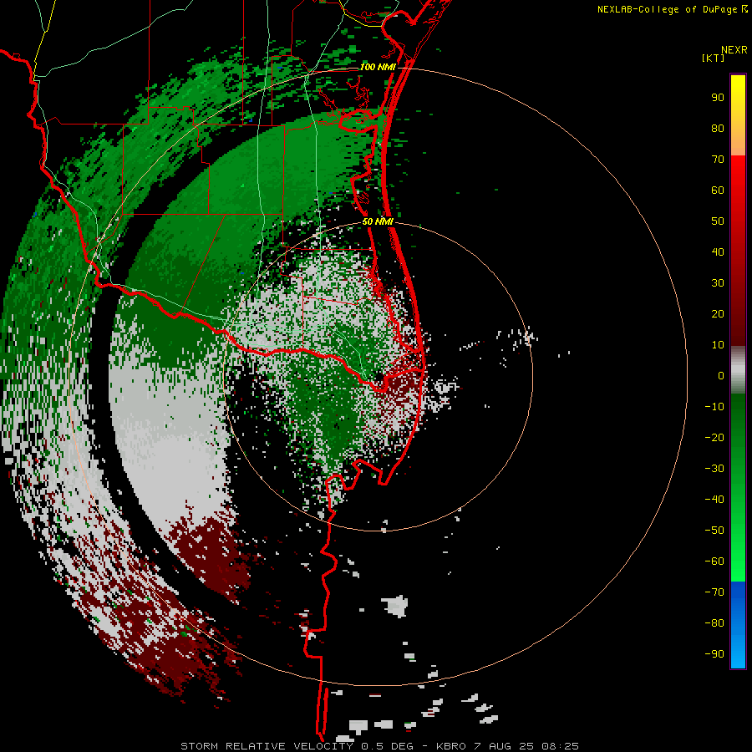Click the -20 value on the color scale
752x752 pixels.
click(x=714, y=437)
